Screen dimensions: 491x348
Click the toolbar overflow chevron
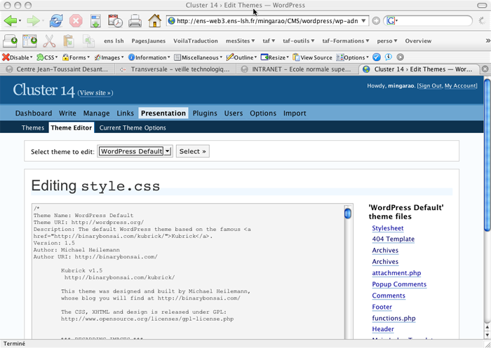point(487,41)
